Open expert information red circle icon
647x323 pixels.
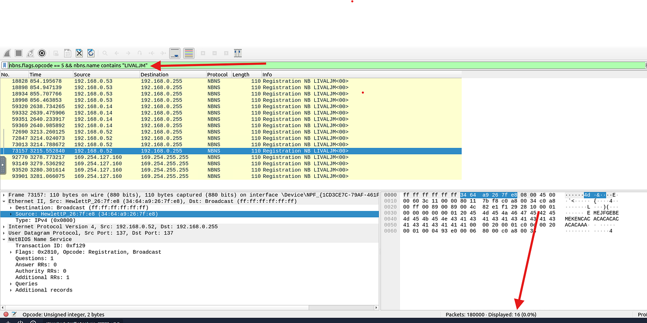6,314
